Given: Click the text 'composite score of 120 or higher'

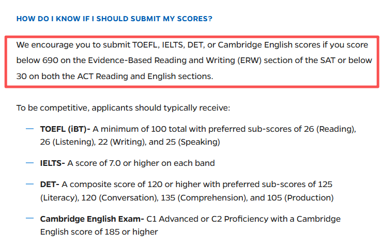Looking at the screenshot, I should (121, 184).
